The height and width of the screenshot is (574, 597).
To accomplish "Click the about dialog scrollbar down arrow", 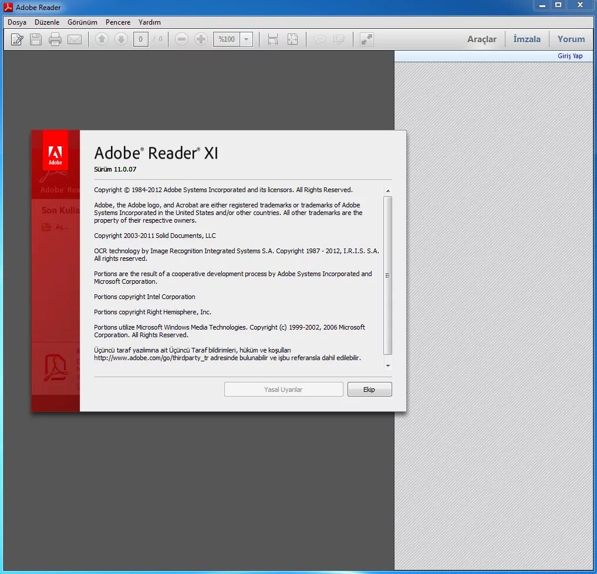I will coord(388,366).
